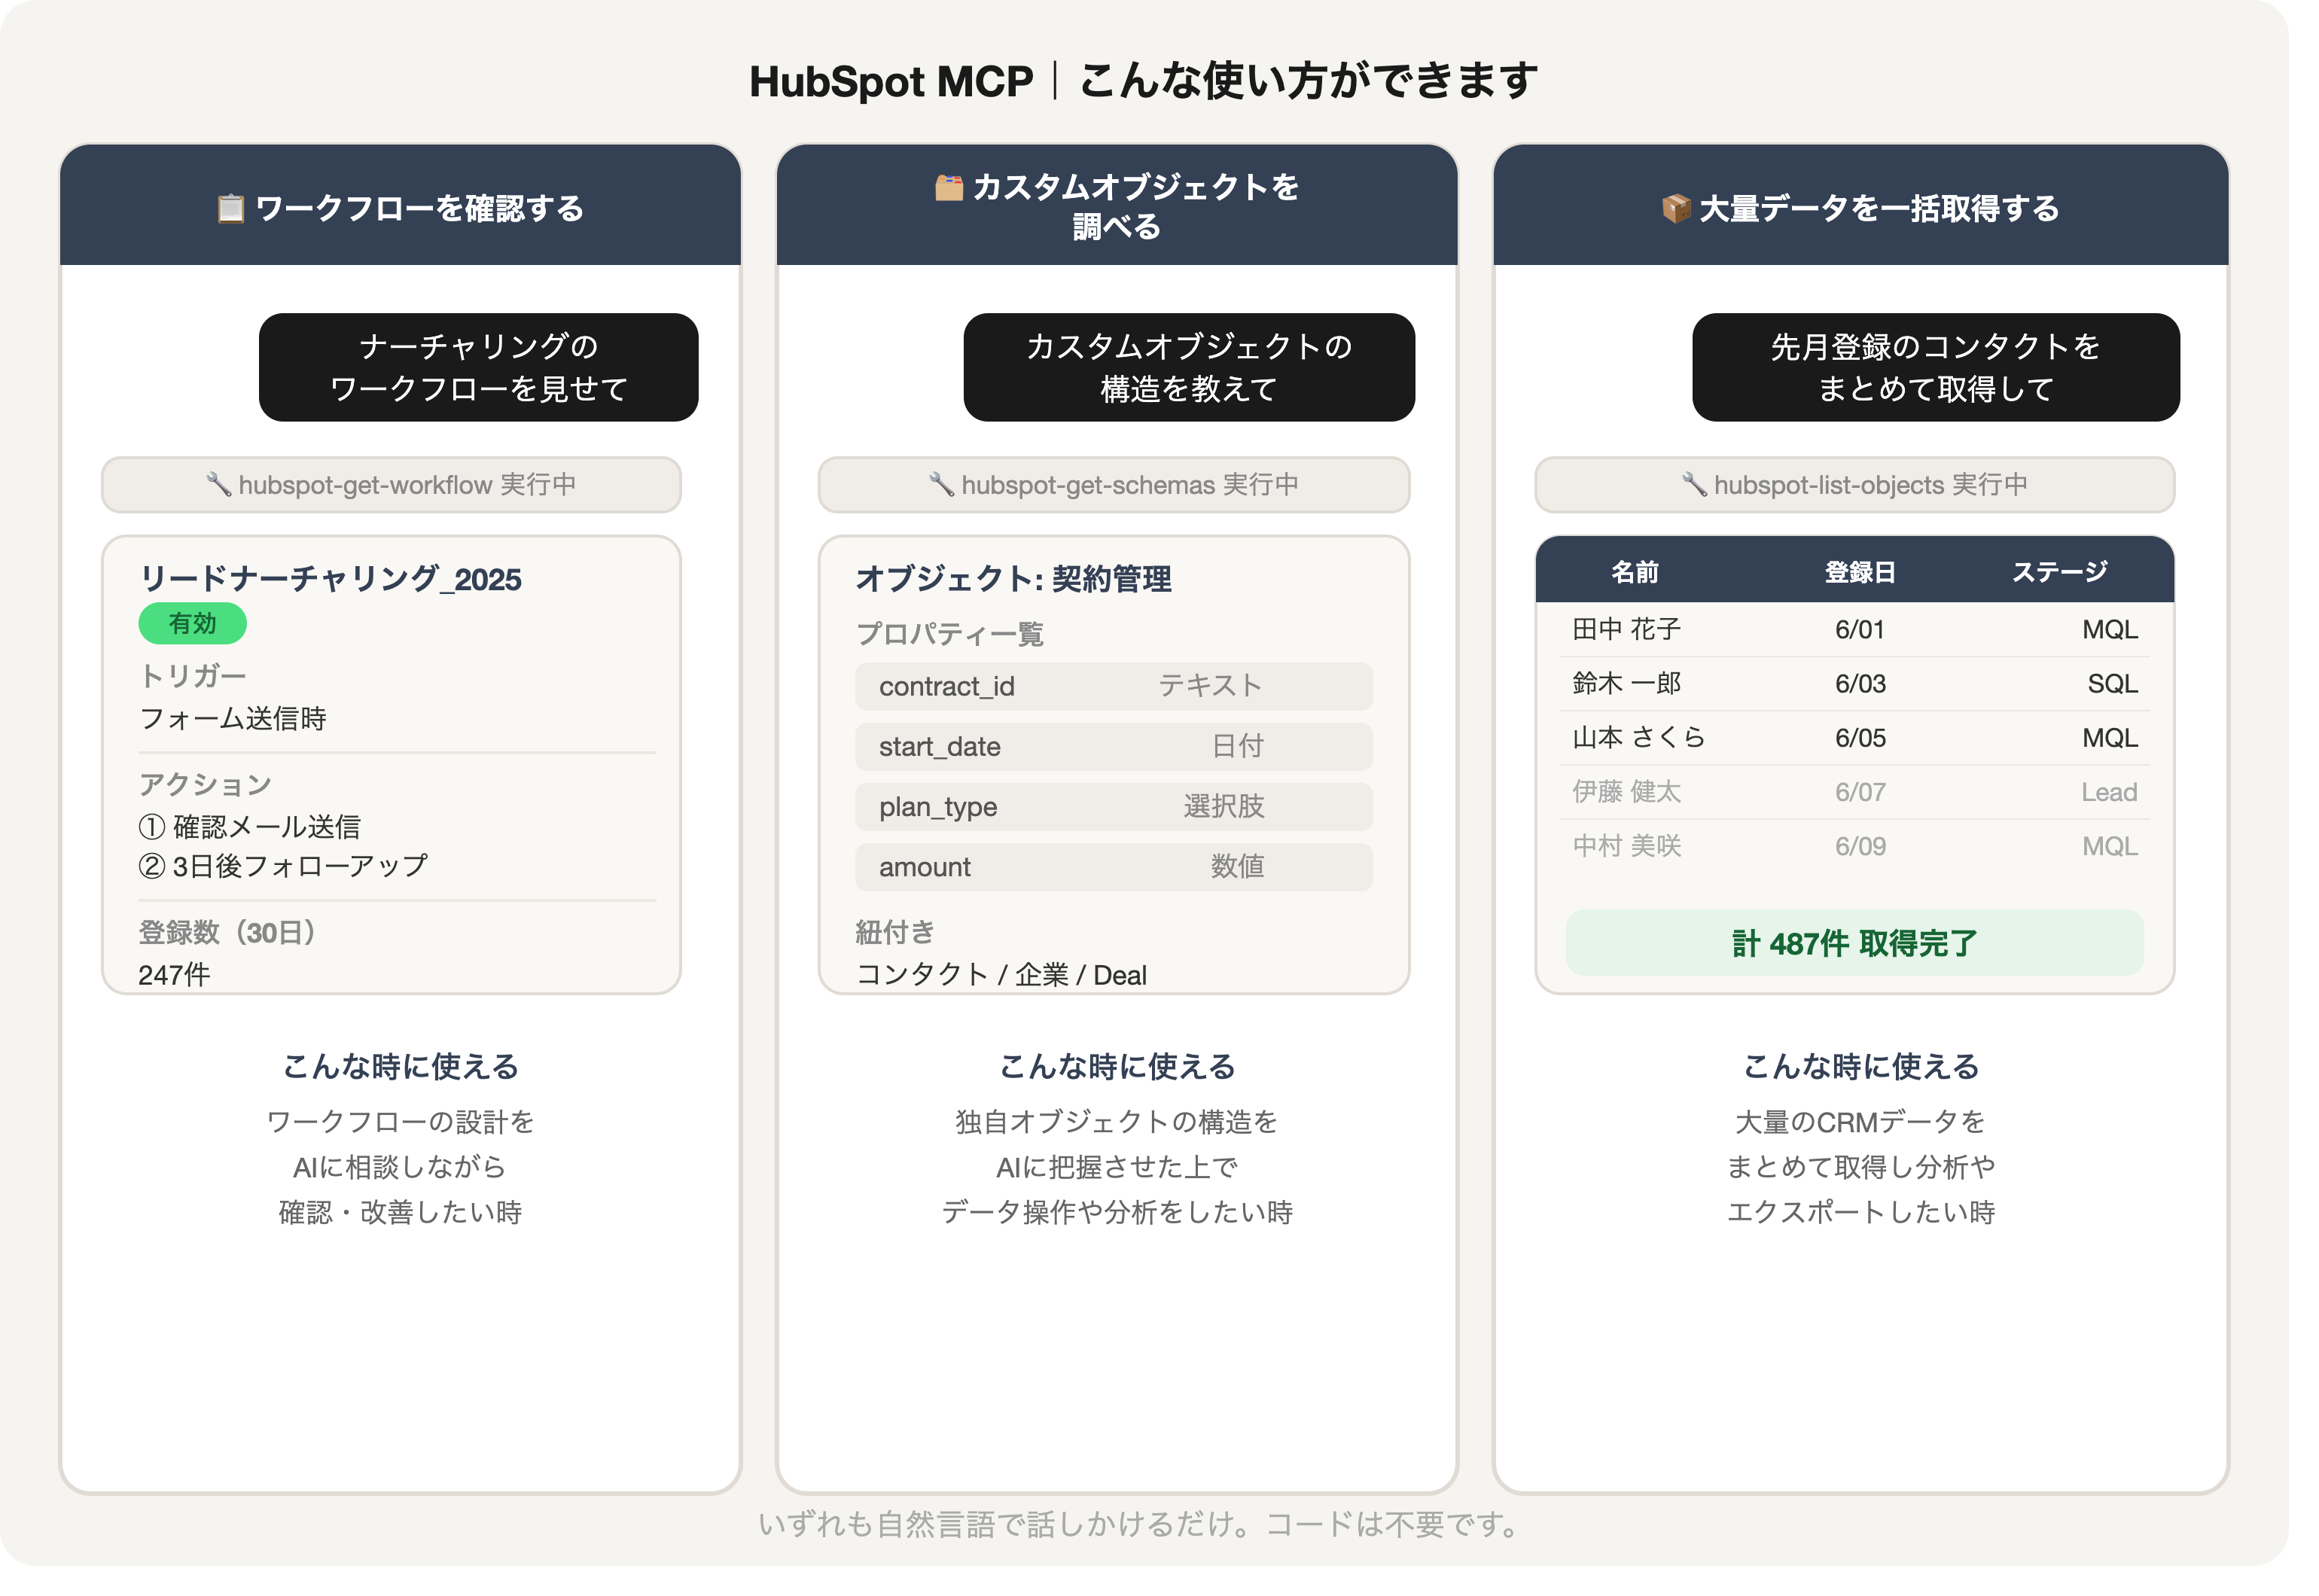Click the 247件 count value
The width and height of the screenshot is (2319, 1596).
174,975
